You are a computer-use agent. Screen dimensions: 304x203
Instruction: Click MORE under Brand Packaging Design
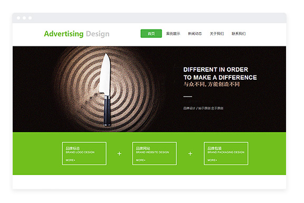click(212, 160)
